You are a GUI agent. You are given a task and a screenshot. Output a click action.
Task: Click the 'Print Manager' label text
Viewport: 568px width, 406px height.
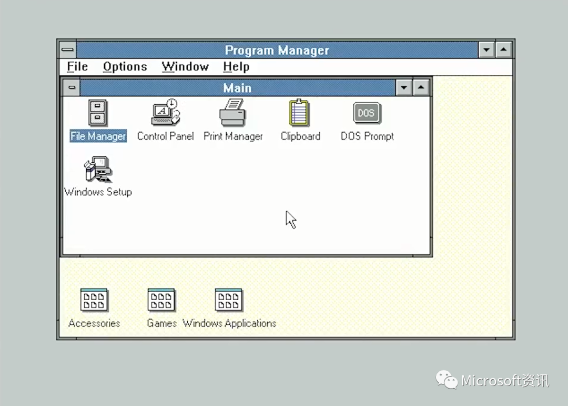tap(233, 136)
